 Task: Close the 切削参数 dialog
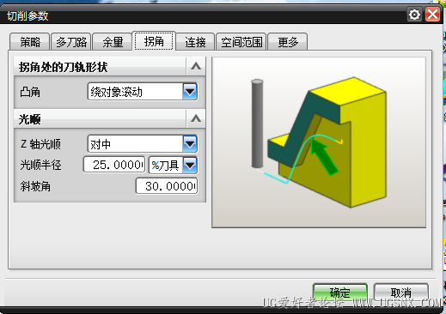pos(432,15)
